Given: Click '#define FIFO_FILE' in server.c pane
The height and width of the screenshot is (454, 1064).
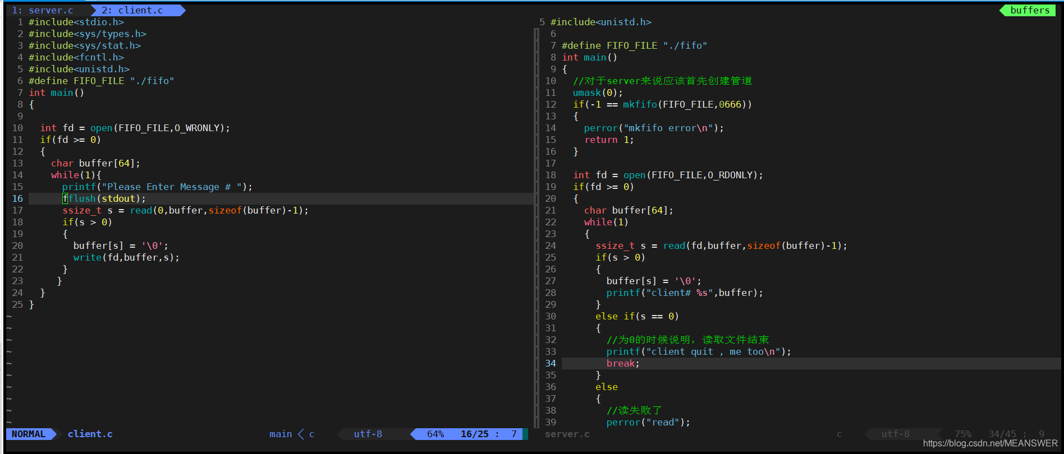Looking at the screenshot, I should 635,45.
